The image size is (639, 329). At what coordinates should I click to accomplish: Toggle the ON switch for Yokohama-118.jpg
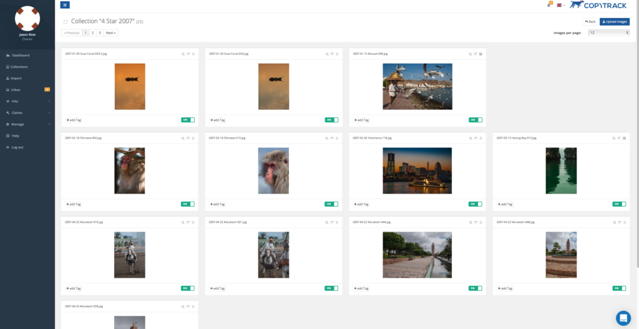475,204
